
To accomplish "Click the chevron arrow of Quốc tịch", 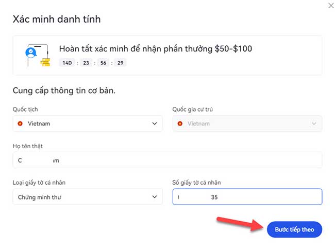I will click(155, 123).
